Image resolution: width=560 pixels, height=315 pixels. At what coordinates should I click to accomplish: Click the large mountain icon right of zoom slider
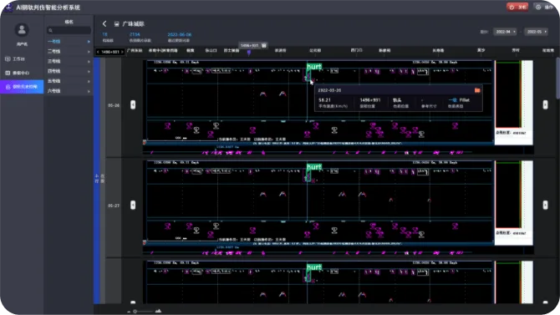158,311
